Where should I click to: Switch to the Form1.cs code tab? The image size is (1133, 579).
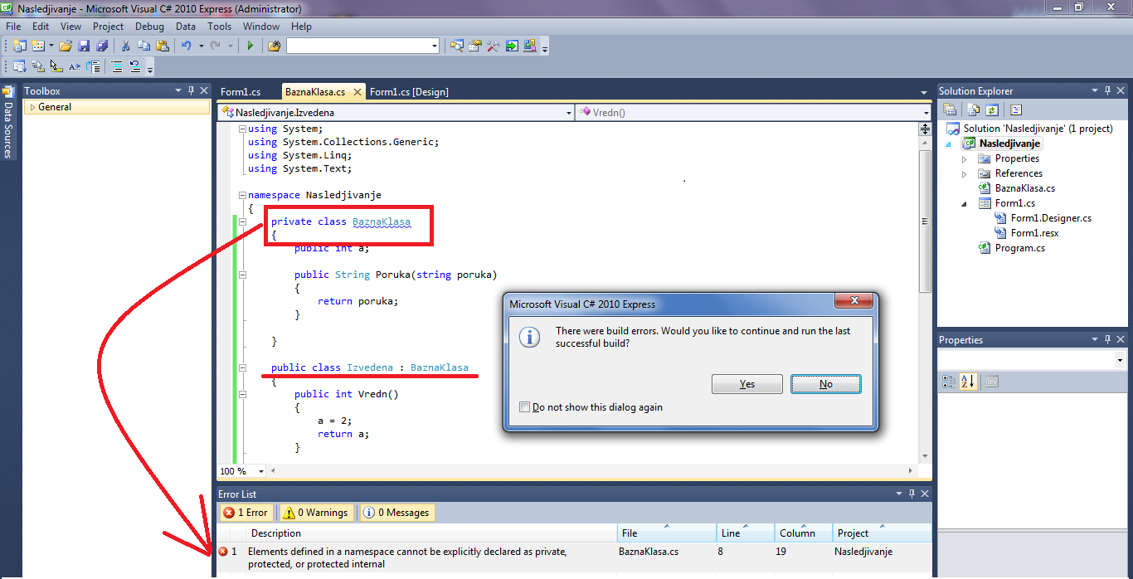coord(241,92)
